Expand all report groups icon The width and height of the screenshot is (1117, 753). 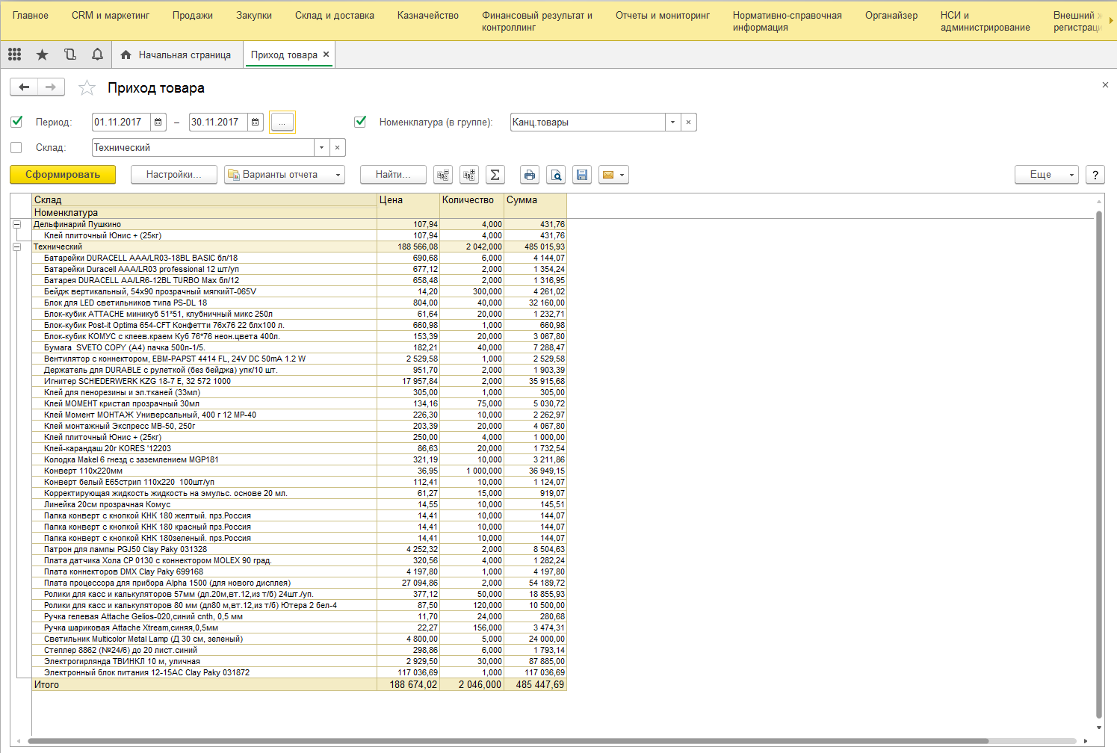[469, 175]
